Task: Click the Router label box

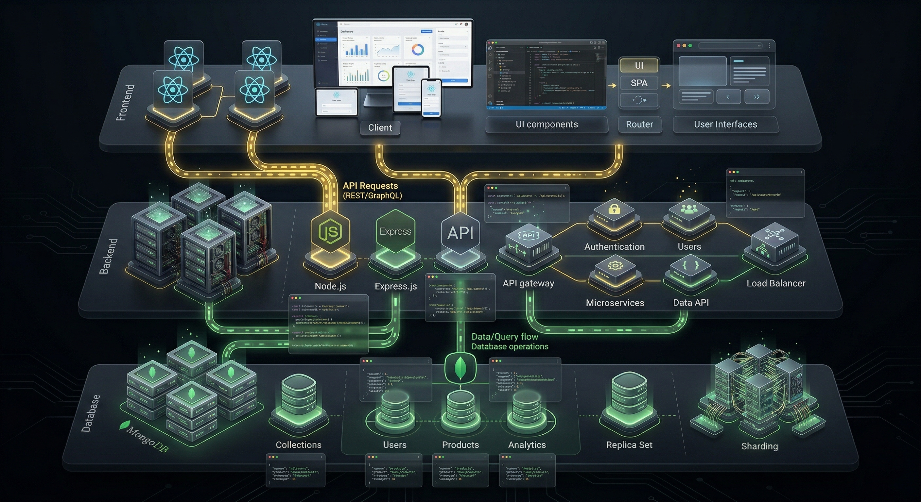Action: pyautogui.click(x=640, y=124)
